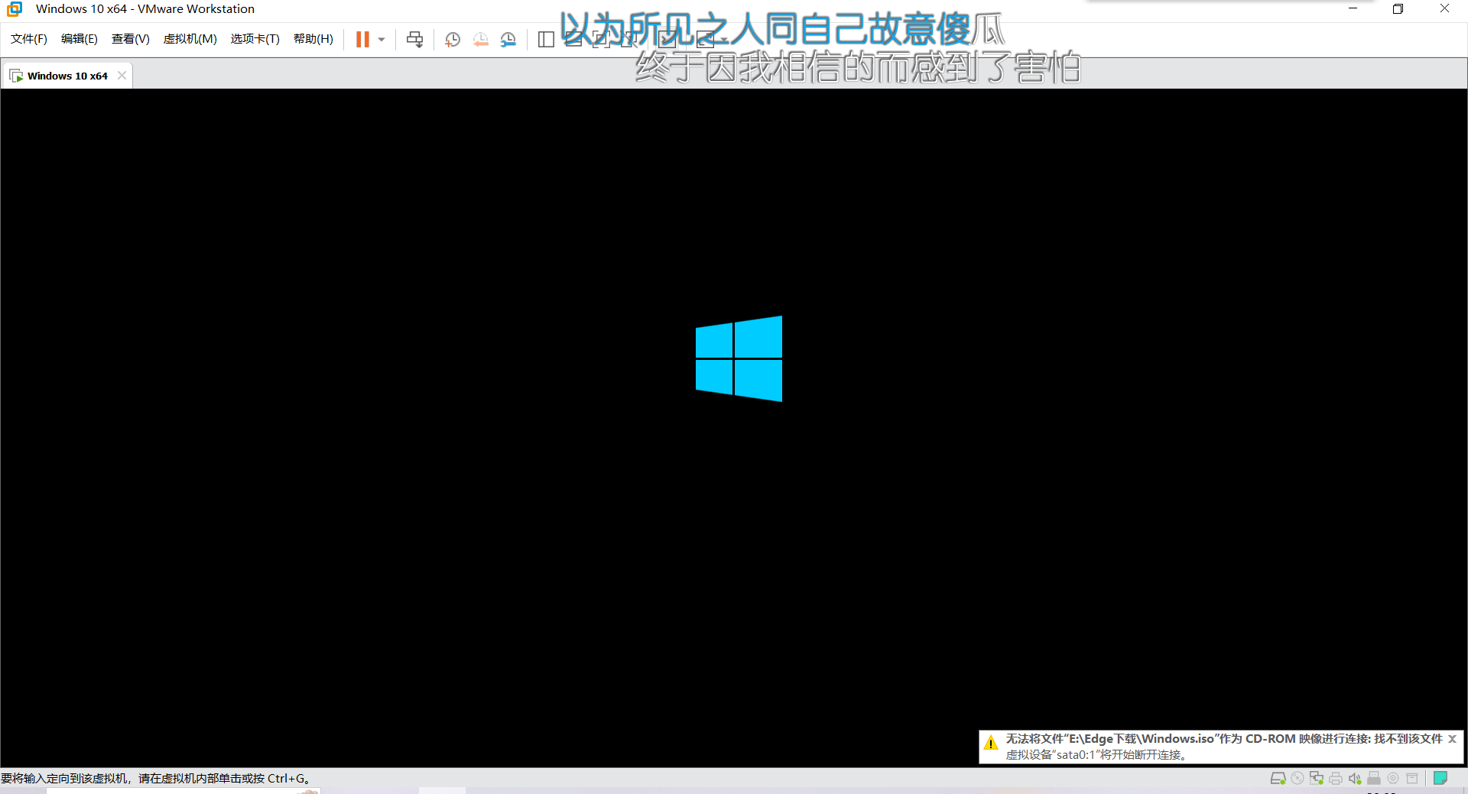Screen dimensions: 1468x794
Task: Click the Ctrl+G input redirect hint text
Action: click(x=155, y=778)
